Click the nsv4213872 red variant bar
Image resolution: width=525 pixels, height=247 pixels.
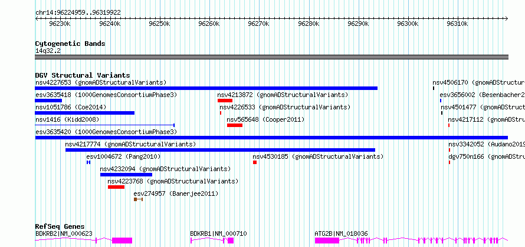[x=225, y=101]
